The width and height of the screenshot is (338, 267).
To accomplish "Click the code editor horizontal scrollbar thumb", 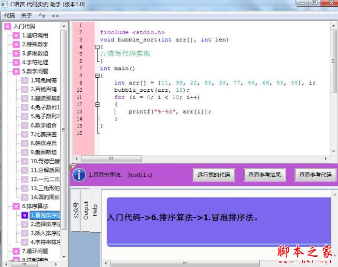I will 111,159.
